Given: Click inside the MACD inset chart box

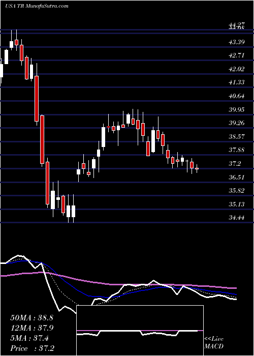Looking at the screenshot, I should (140, 331).
